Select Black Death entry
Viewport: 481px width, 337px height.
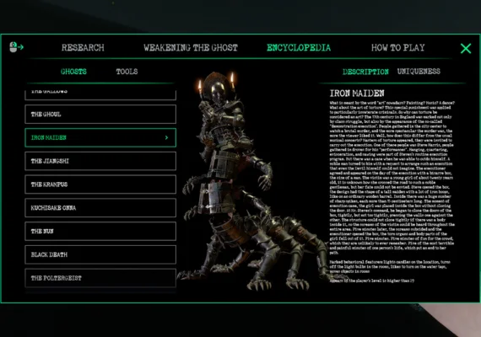point(100,254)
